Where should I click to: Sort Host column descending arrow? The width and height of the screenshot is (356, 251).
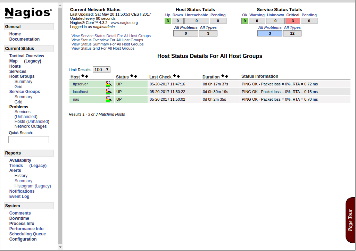[x=87, y=76]
